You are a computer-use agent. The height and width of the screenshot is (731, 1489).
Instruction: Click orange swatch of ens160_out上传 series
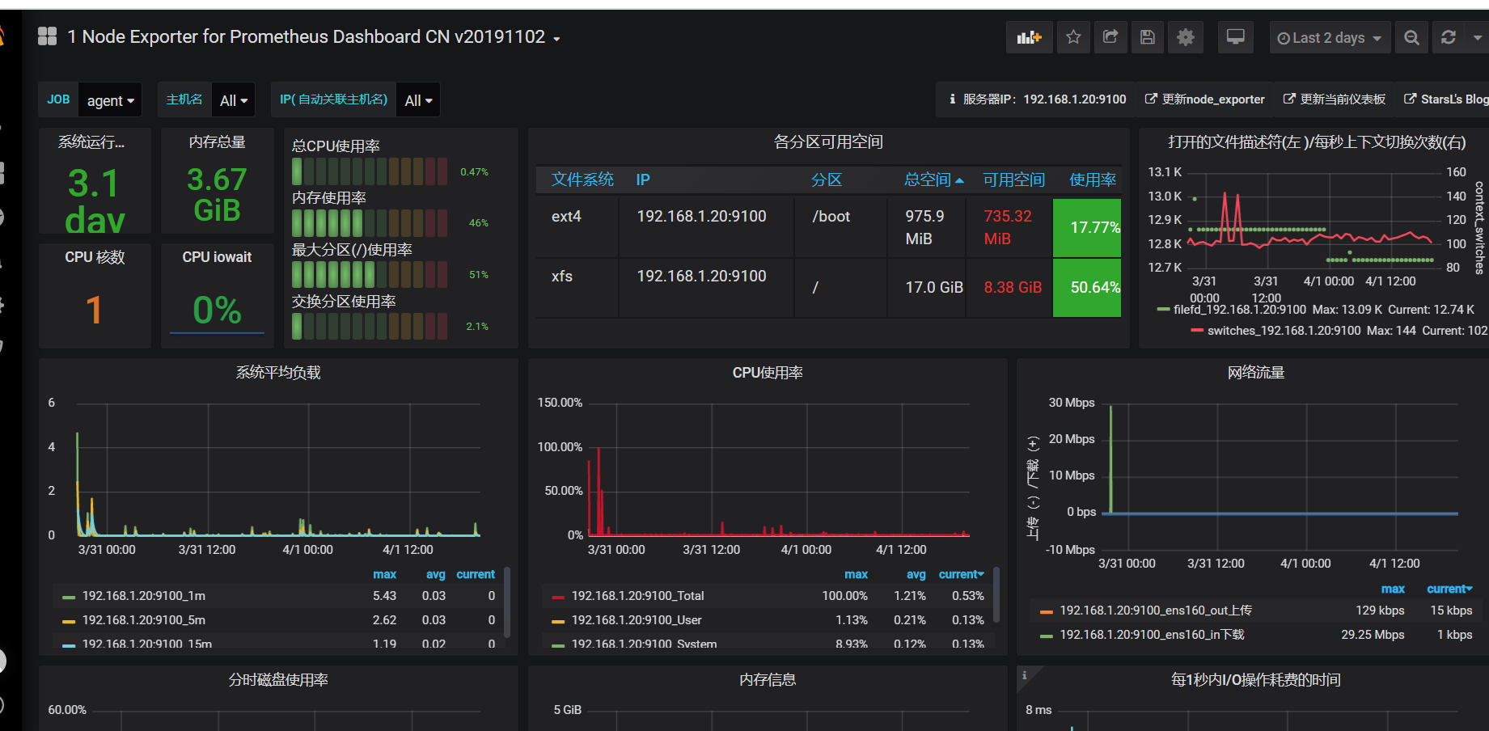pyautogui.click(x=1047, y=611)
